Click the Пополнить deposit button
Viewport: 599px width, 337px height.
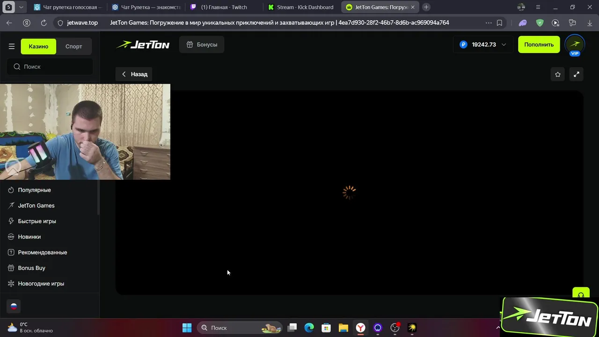tap(539, 44)
